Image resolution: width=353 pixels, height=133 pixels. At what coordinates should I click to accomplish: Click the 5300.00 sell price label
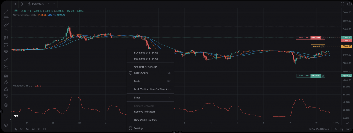[346, 40]
